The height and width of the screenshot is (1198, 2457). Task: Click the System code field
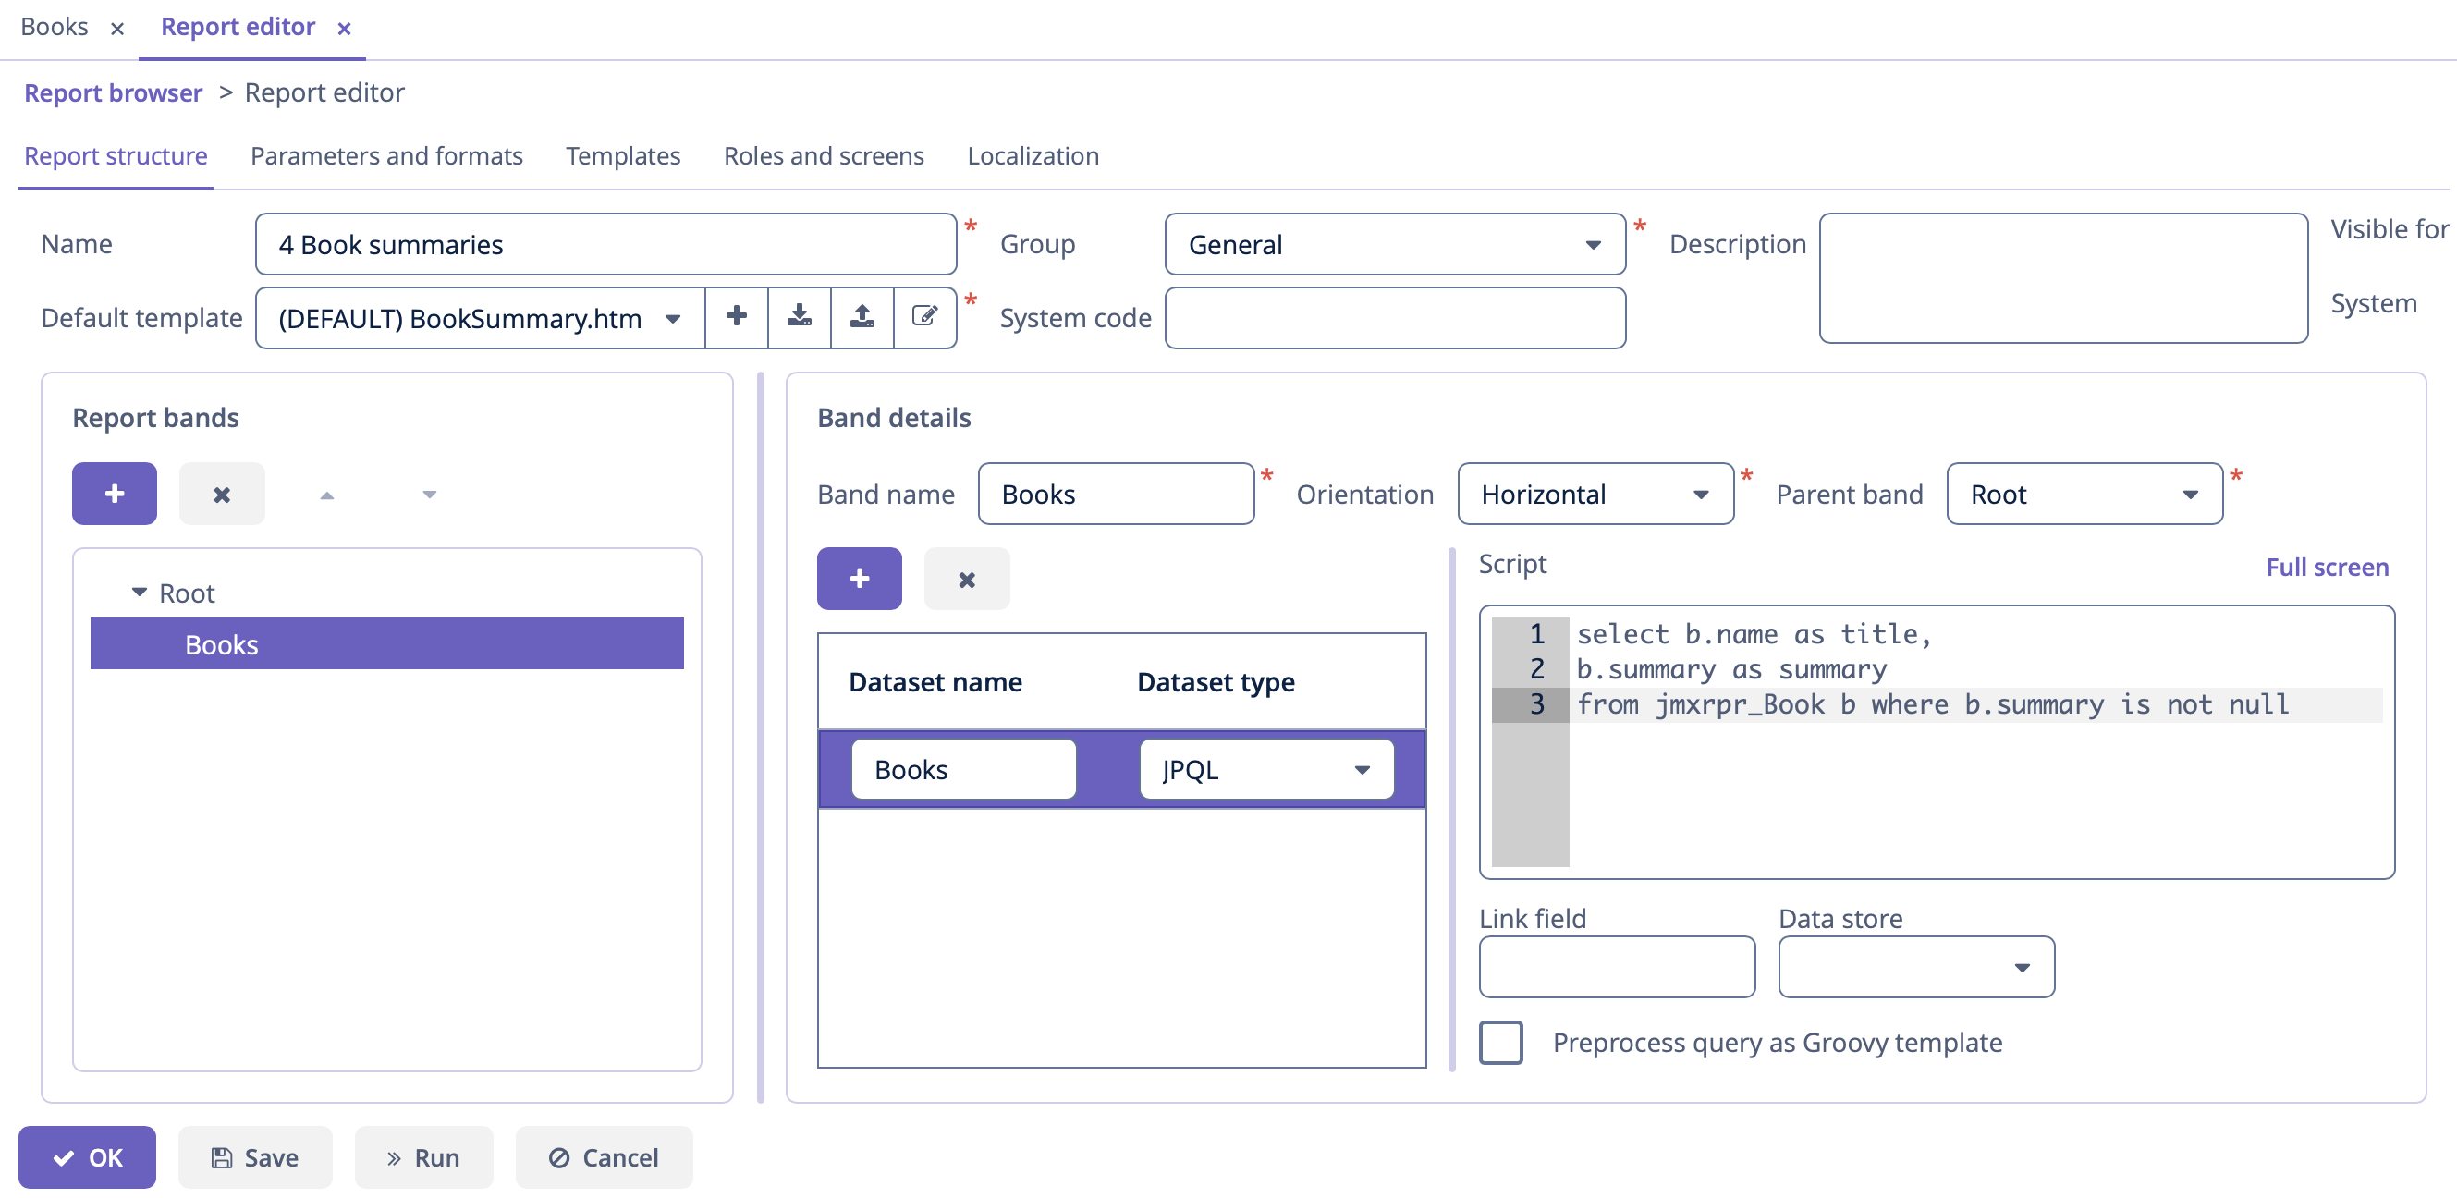click(x=1395, y=318)
